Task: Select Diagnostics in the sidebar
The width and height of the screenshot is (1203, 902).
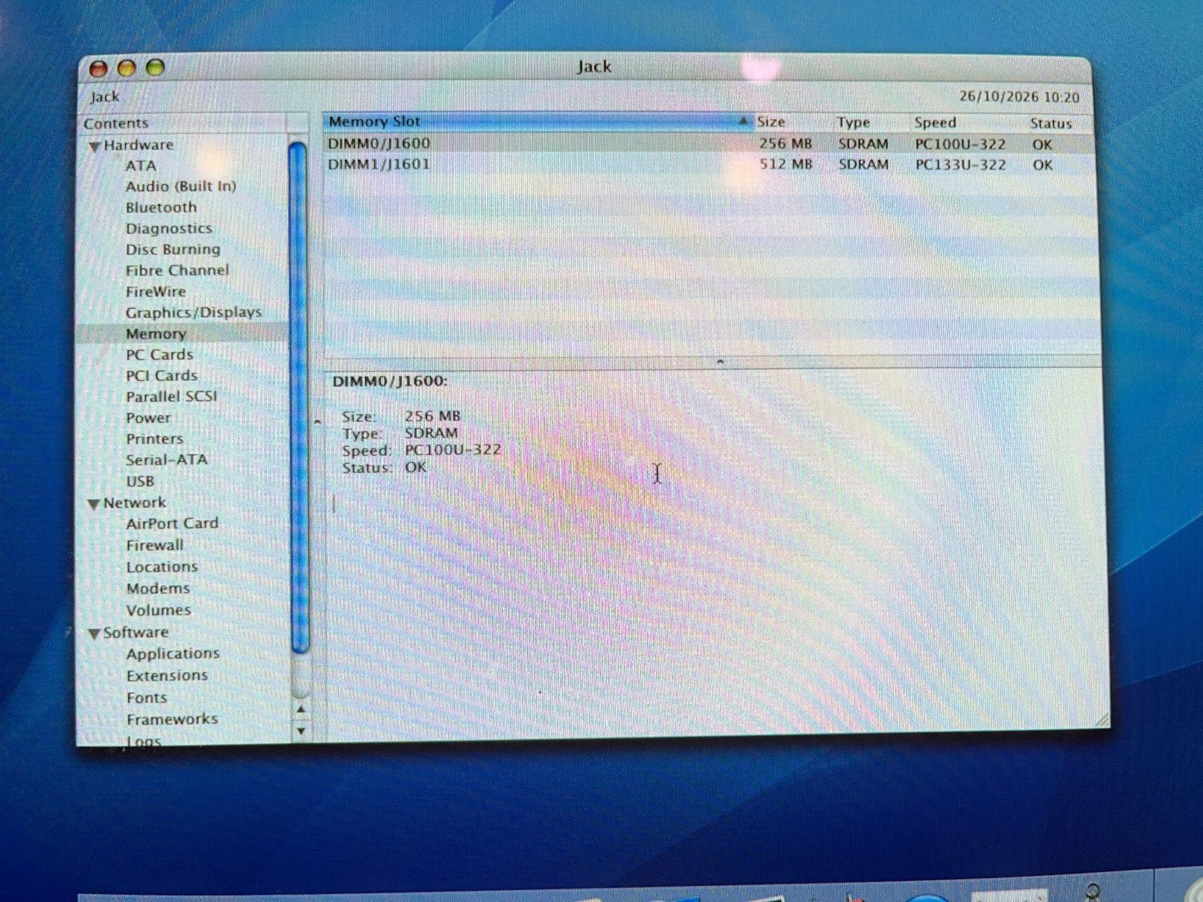Action: [x=169, y=229]
